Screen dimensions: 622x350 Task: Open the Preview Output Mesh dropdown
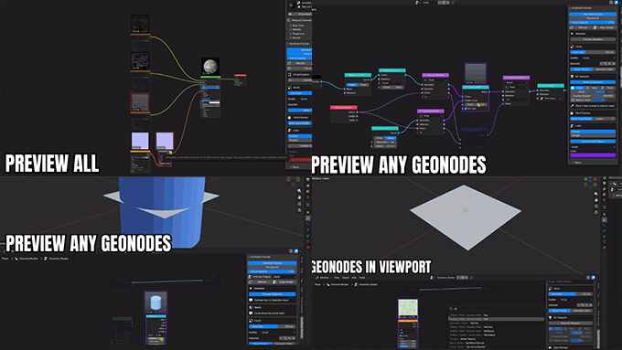point(284,277)
